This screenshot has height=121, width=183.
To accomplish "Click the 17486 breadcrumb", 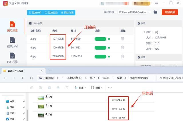I will pos(106,78).
